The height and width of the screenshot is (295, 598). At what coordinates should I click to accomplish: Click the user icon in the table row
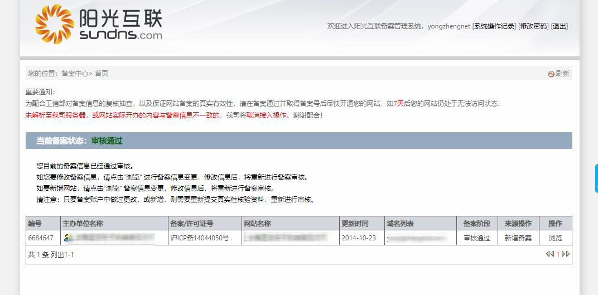pyautogui.click(x=67, y=238)
